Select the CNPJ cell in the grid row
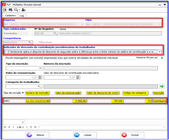Image resolution: width=169 pixels, height=140 pixels. coord(7,101)
